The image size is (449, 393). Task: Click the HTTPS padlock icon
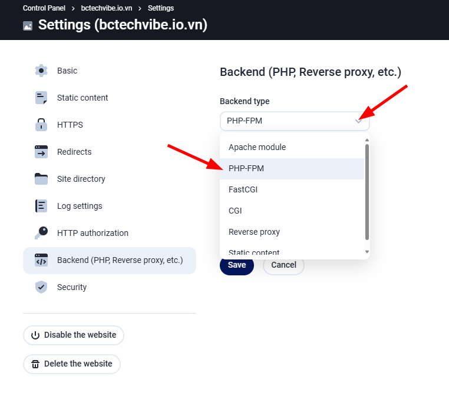coord(41,125)
